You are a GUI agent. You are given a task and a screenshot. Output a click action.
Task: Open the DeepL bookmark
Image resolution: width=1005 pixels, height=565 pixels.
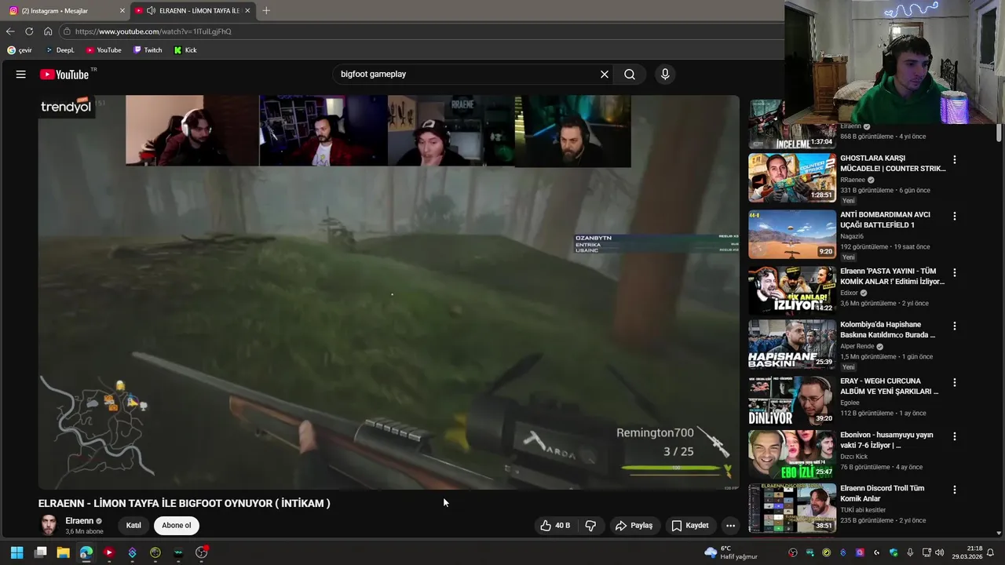tap(59, 50)
